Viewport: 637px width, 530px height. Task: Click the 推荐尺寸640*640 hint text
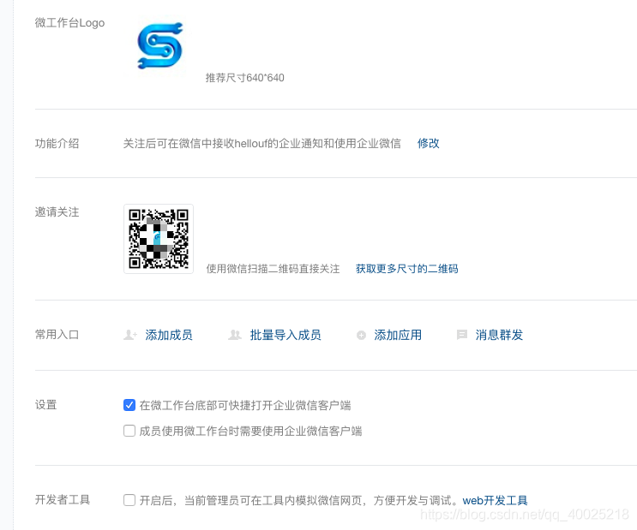click(244, 78)
